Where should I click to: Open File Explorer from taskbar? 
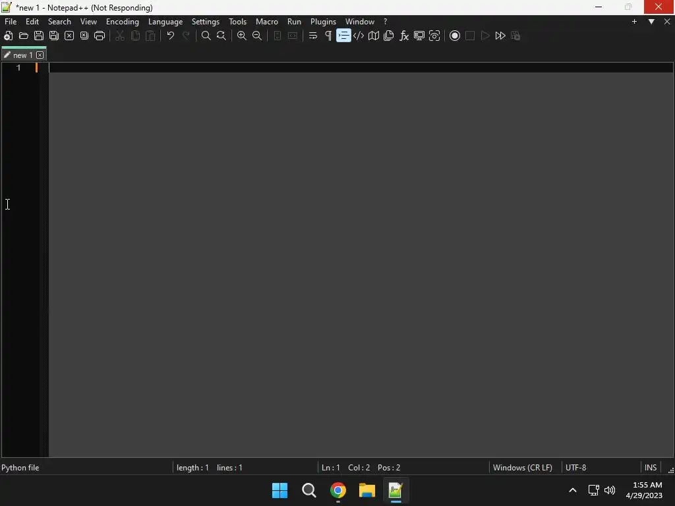[x=367, y=490]
